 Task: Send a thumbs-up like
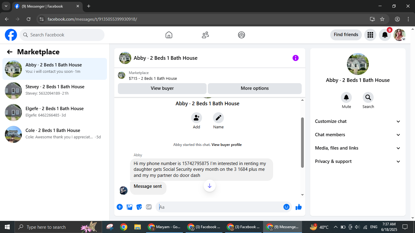[x=299, y=207]
